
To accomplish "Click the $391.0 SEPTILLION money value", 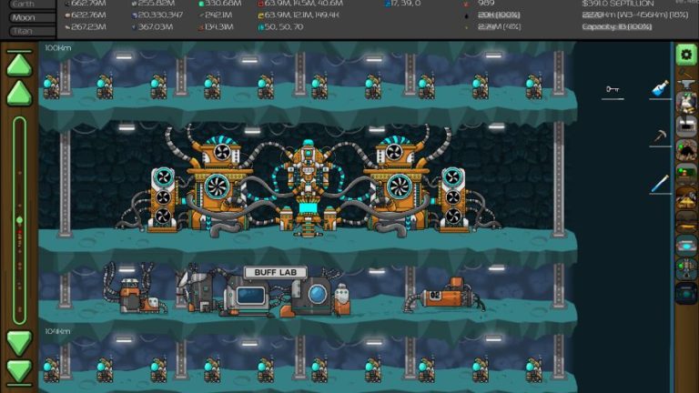I will 617,4.
